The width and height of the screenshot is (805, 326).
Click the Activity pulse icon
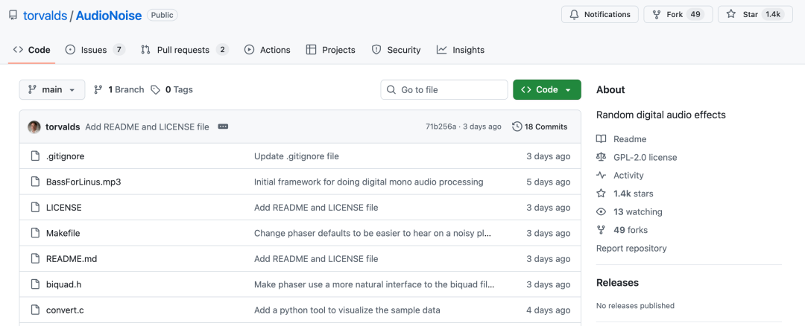click(x=602, y=176)
